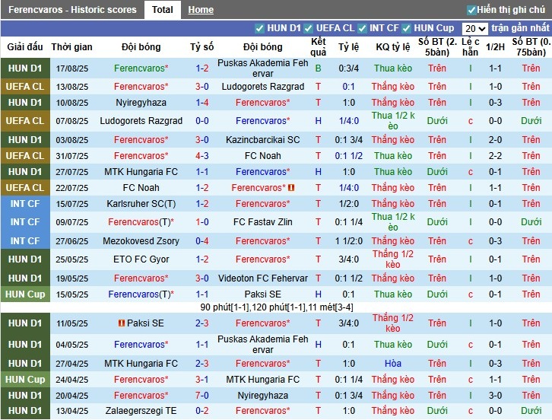Click the INT CF badge on 27/06/25 row
Viewport: 552px width, 420px height.
[x=25, y=241]
